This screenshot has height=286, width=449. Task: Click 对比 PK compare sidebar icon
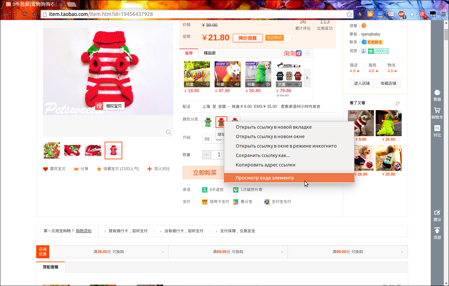tap(437, 131)
